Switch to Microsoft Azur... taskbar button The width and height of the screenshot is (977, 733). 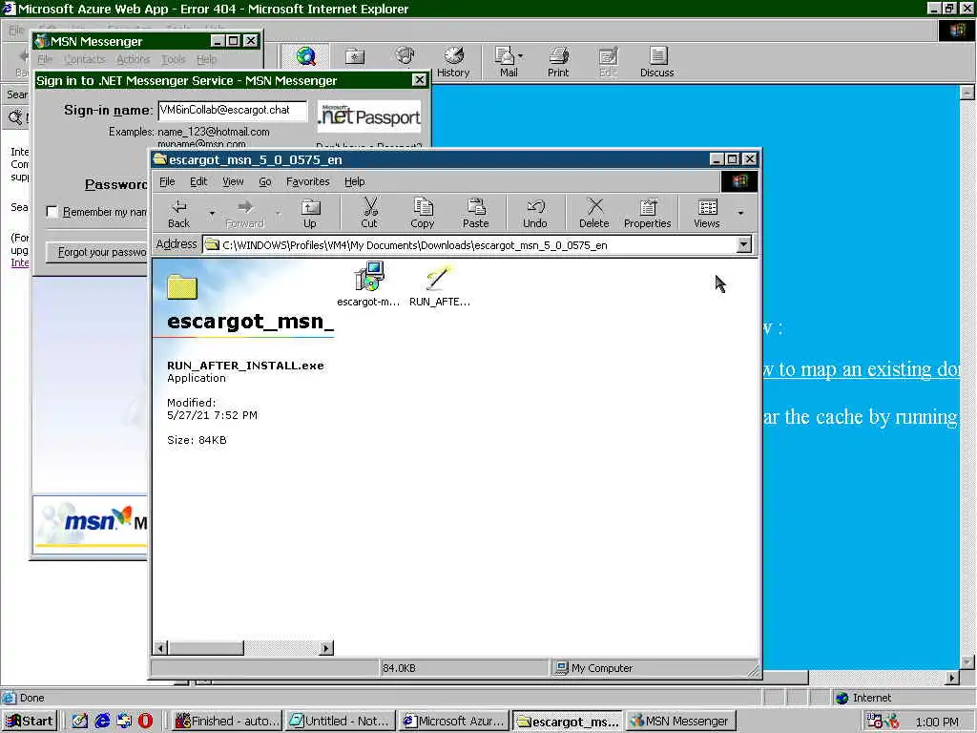pos(454,722)
